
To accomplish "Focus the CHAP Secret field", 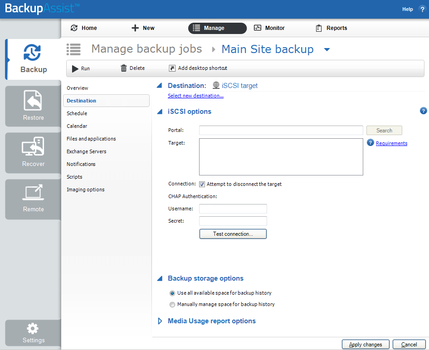I will click(233, 221).
